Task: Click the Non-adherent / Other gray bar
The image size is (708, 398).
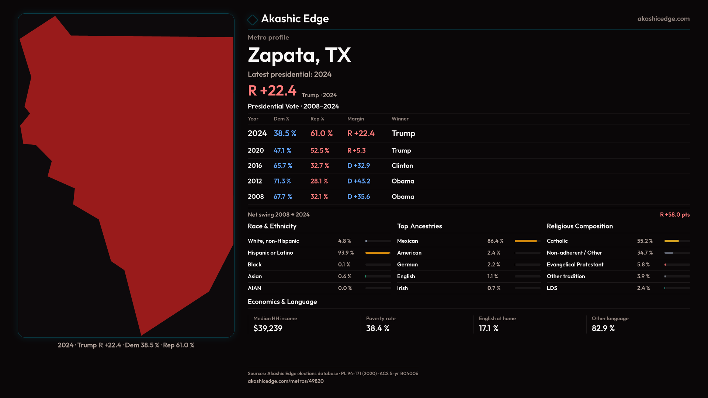Action: [669, 253]
